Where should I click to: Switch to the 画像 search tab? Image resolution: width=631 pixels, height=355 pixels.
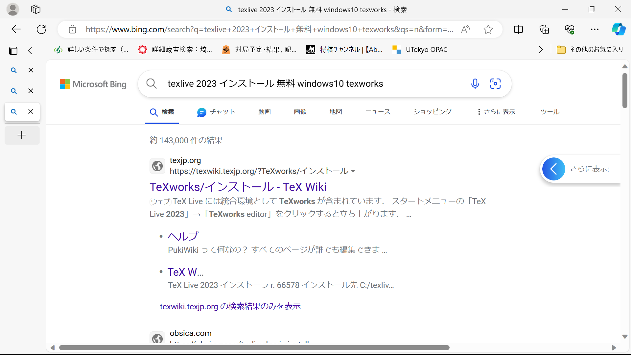coord(300,112)
